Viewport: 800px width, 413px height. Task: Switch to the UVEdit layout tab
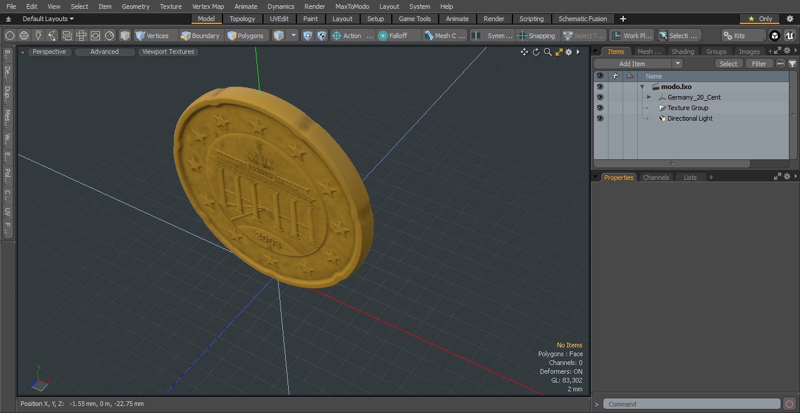(x=279, y=19)
